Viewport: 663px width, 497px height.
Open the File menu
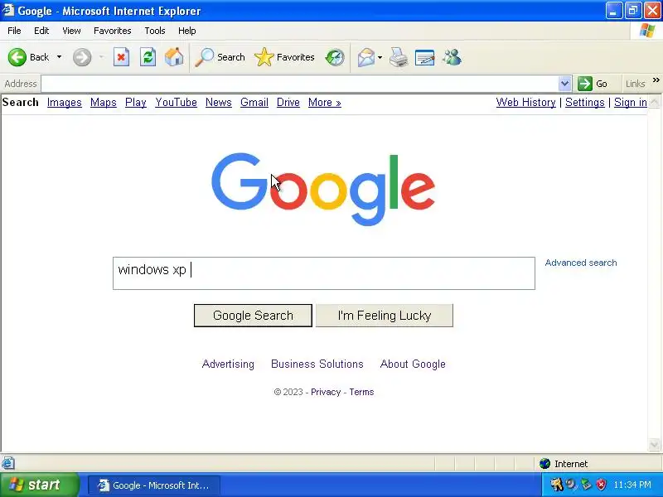[x=14, y=31]
